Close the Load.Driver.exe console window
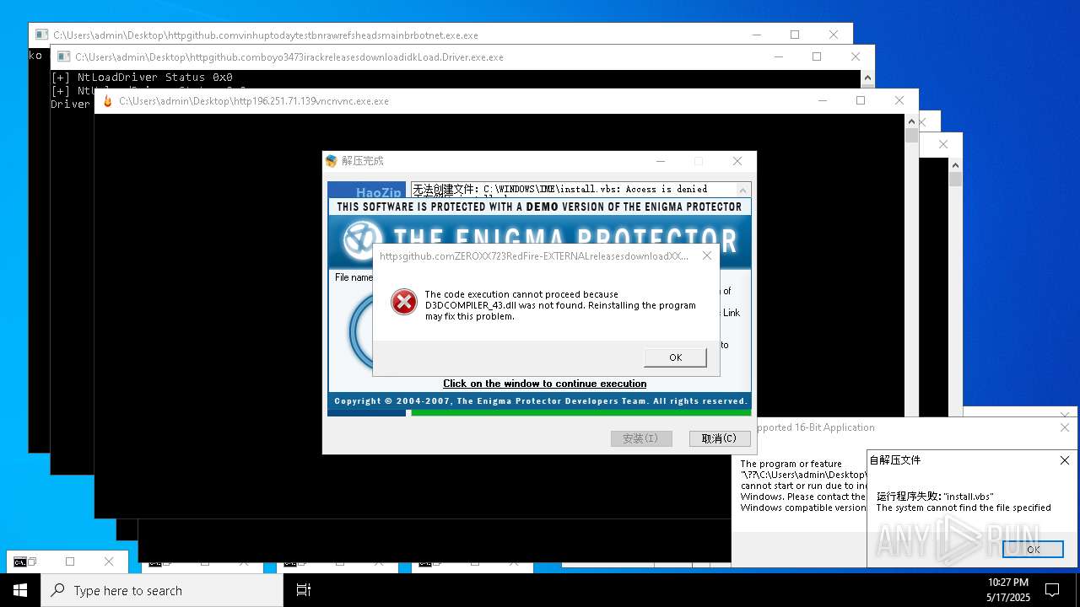Viewport: 1080px width, 607px height. 856,56
